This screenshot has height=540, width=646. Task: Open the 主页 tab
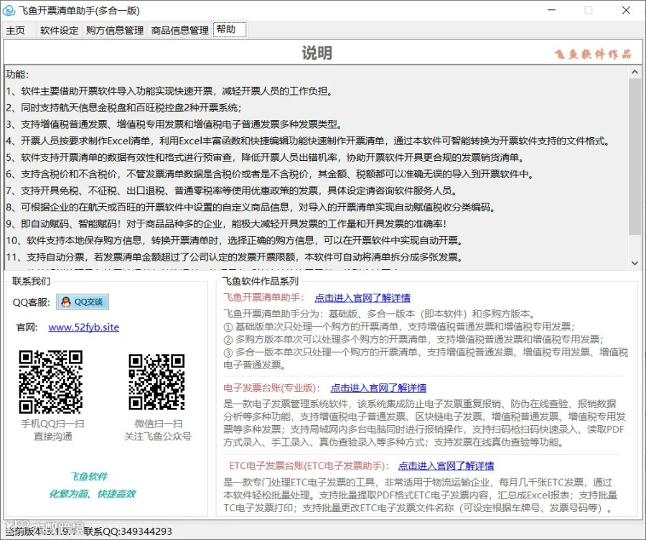point(16,30)
